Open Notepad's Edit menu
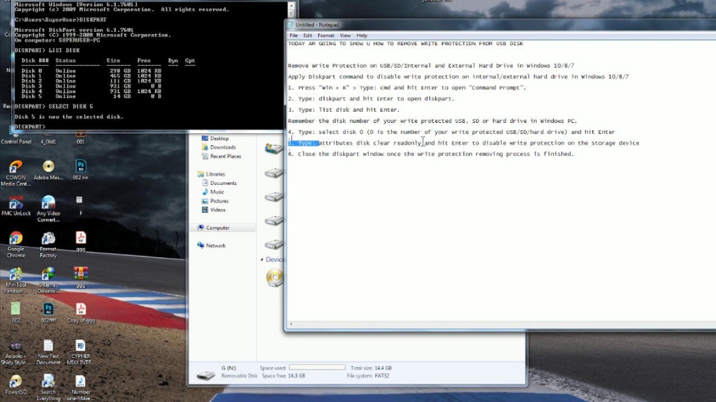Screen dimensions: 716x402 tap(308, 35)
